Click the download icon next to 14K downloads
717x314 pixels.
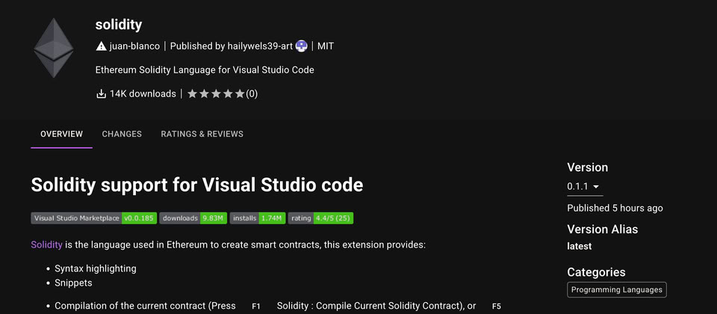coord(102,94)
